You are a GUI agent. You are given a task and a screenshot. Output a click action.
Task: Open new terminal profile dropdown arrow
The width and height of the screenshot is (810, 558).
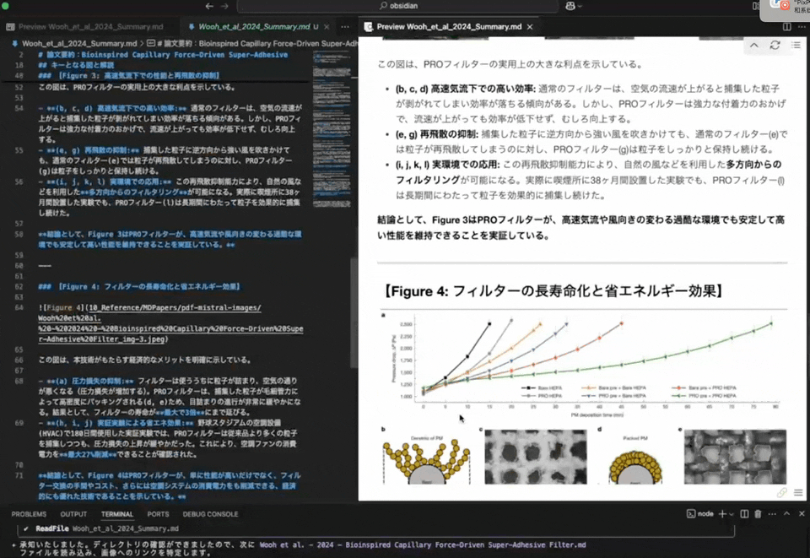pos(732,513)
